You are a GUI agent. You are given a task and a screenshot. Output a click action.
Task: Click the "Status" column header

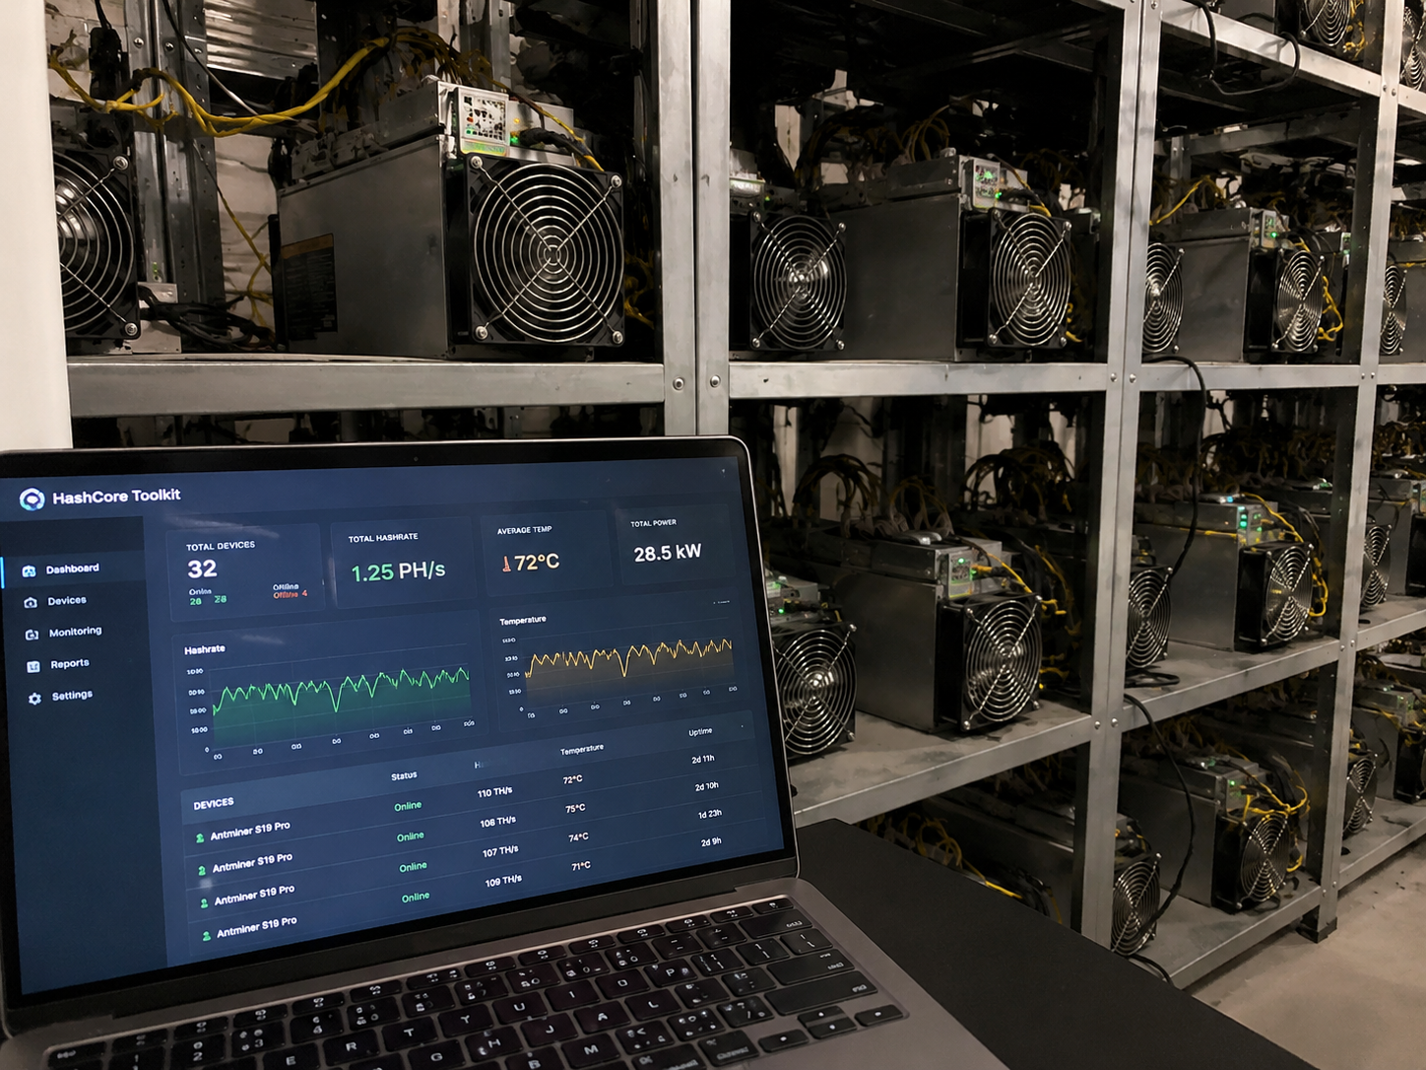point(404,776)
